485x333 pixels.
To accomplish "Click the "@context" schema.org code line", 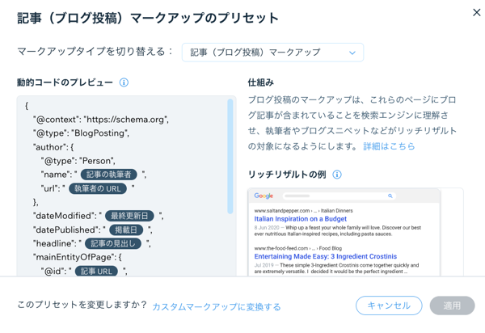I will pos(101,120).
